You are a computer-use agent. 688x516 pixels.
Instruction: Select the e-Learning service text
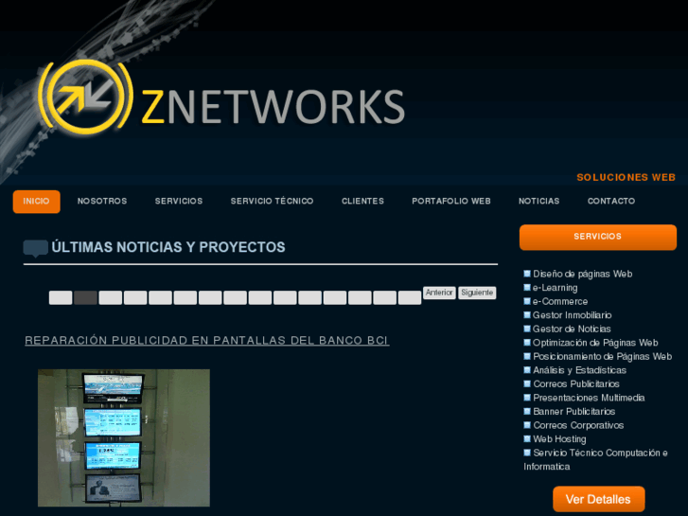click(556, 288)
